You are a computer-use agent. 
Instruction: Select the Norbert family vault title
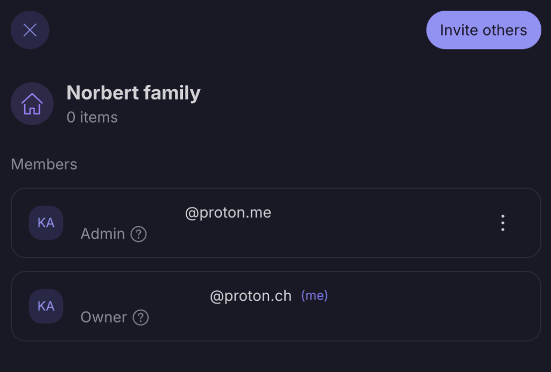[x=133, y=93]
